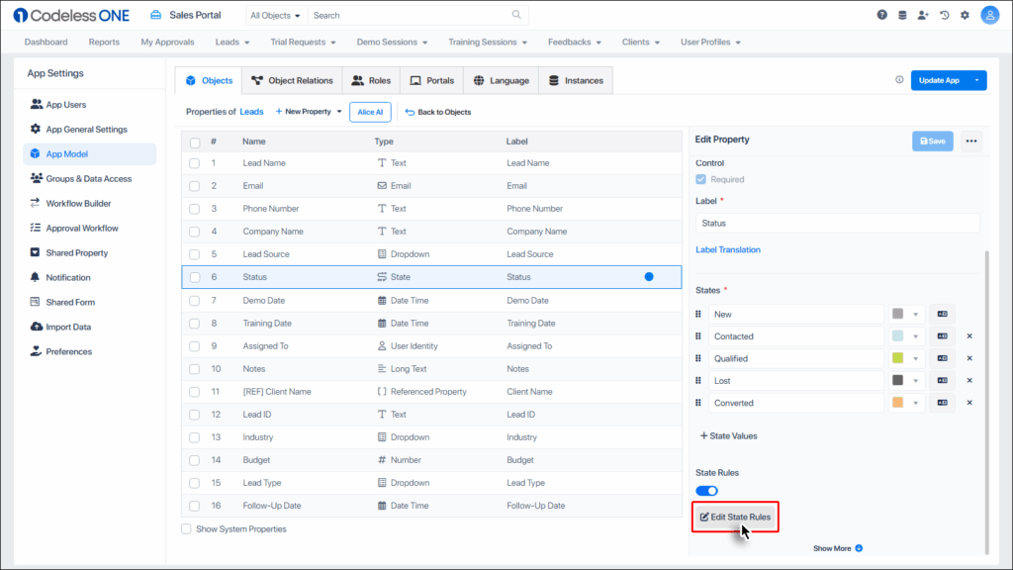The height and width of the screenshot is (570, 1013).
Task: Open the settings gear icon in header
Action: coord(965,15)
